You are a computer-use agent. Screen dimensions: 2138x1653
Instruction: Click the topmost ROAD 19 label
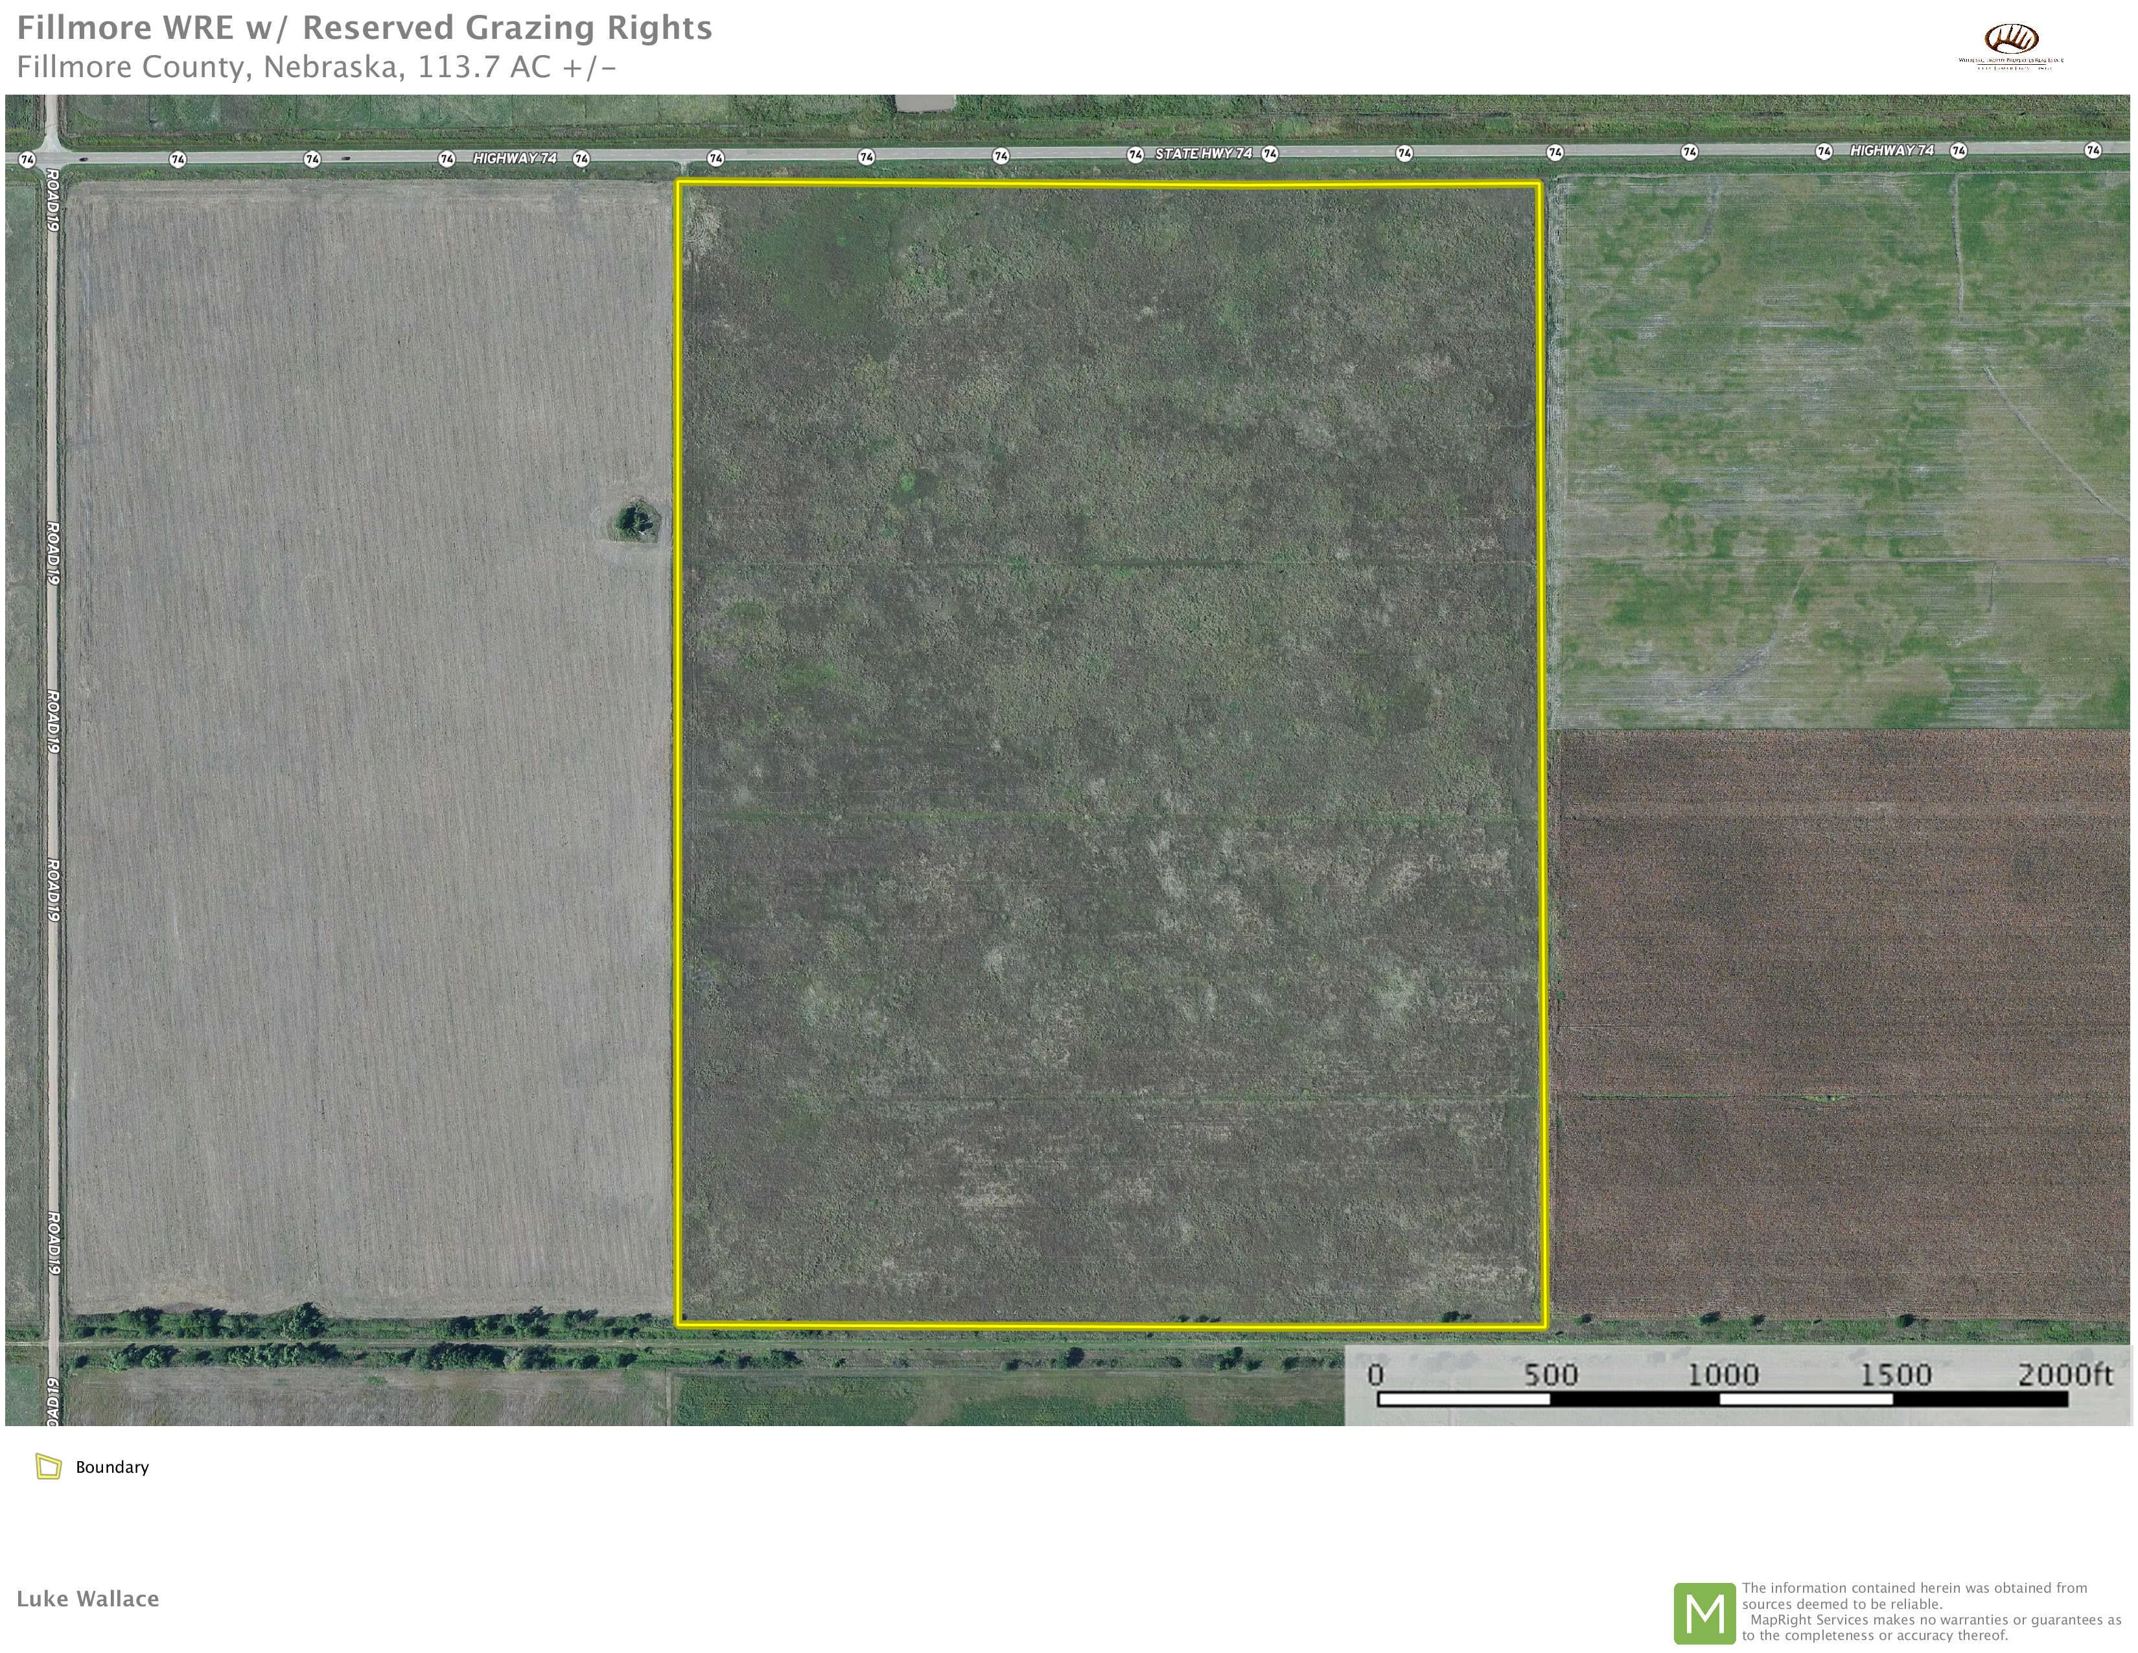[x=53, y=201]
